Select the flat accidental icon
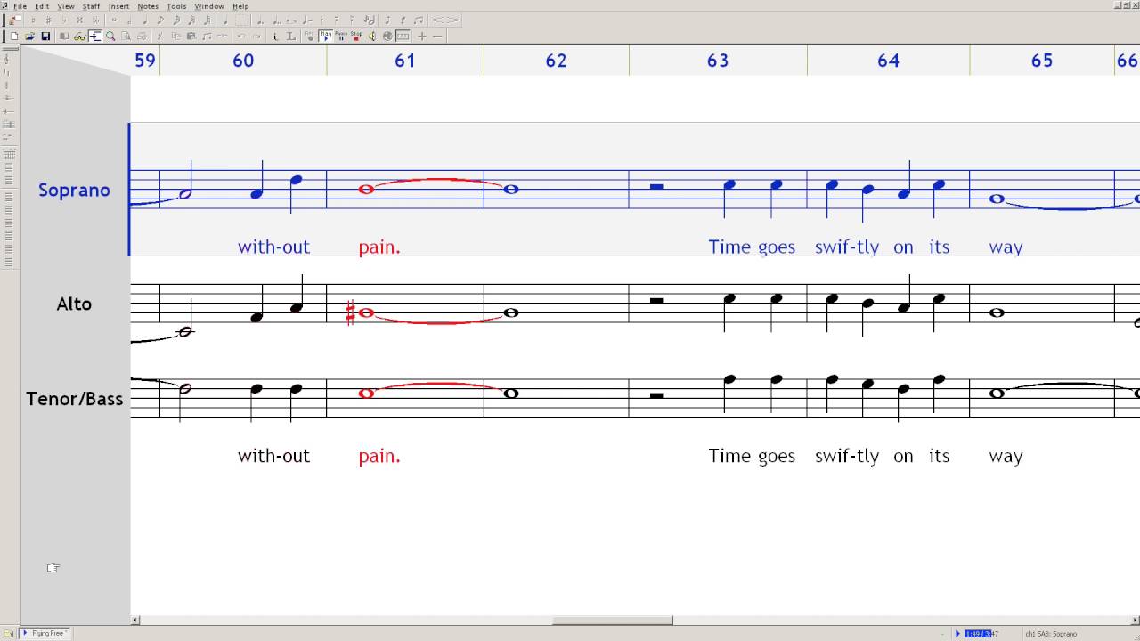 tap(63, 20)
